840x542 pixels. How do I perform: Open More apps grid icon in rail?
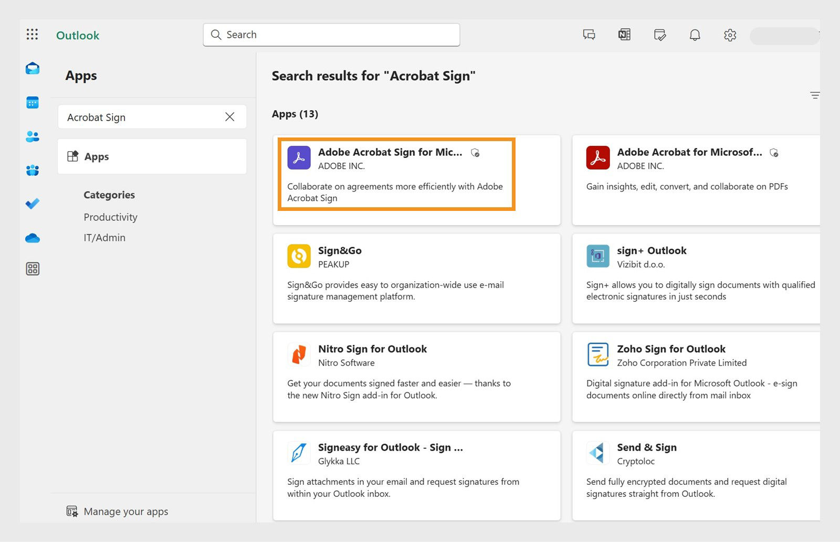click(x=33, y=269)
